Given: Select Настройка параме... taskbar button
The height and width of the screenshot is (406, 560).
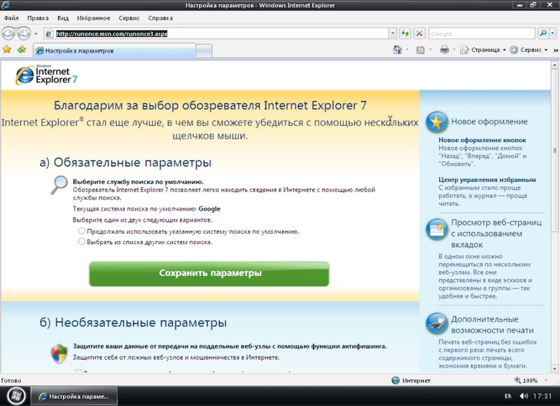Looking at the screenshot, I should point(74,396).
